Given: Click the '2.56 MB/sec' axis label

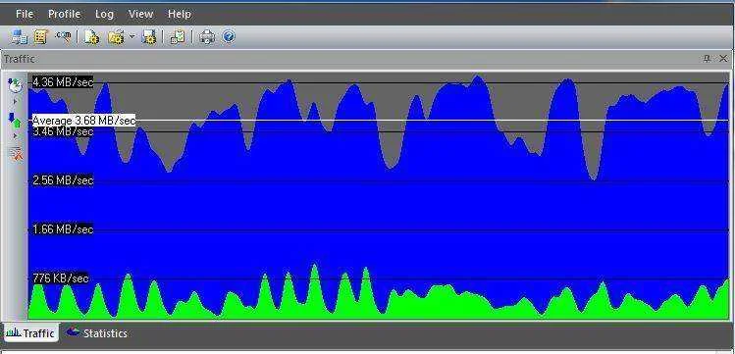Looking at the screenshot, I should coord(63,180).
